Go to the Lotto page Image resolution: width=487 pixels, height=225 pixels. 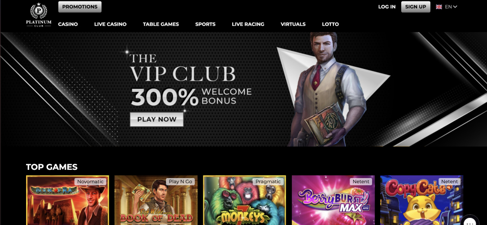tap(330, 24)
